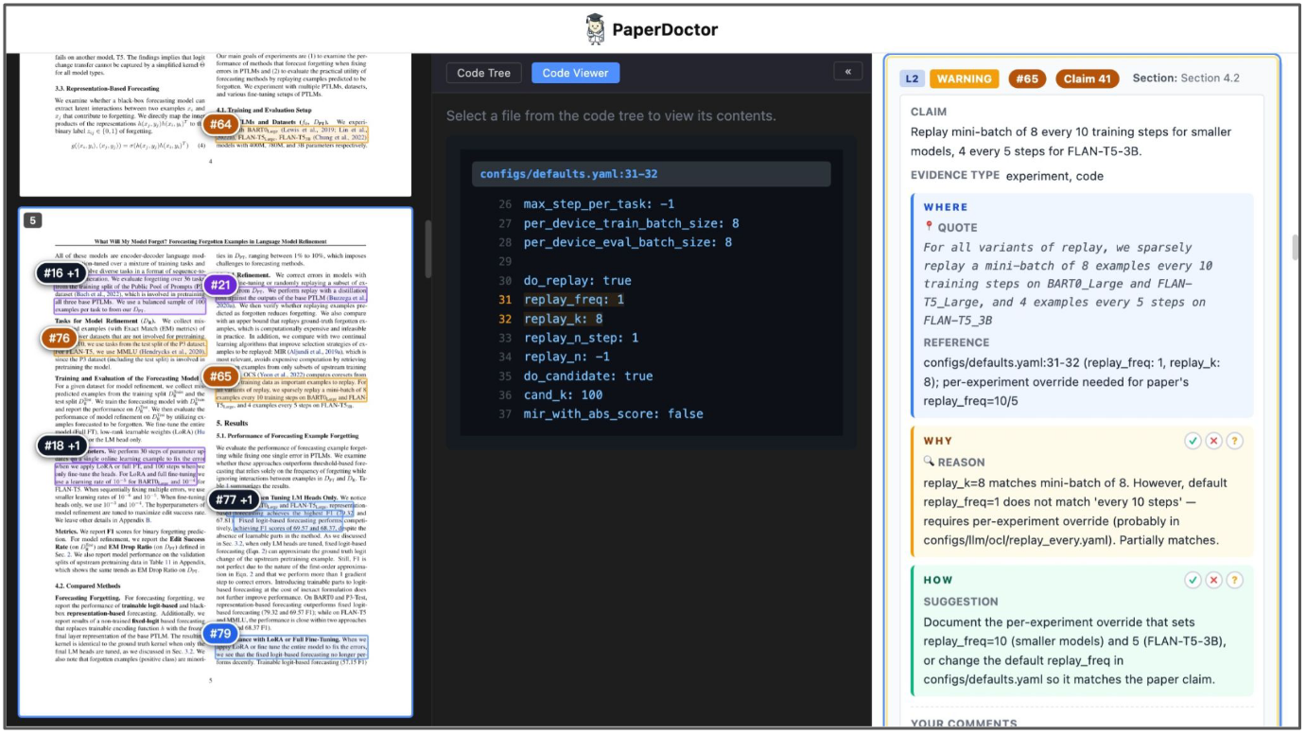The image size is (1306, 734).
Task: Switch to the Code Viewer tab
Action: click(x=576, y=73)
